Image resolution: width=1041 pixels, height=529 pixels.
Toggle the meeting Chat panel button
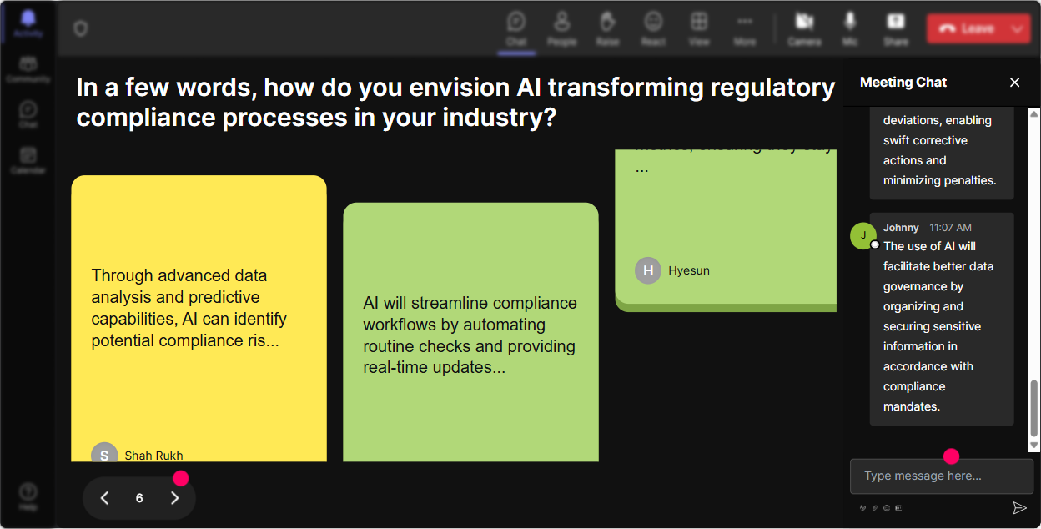(x=516, y=28)
